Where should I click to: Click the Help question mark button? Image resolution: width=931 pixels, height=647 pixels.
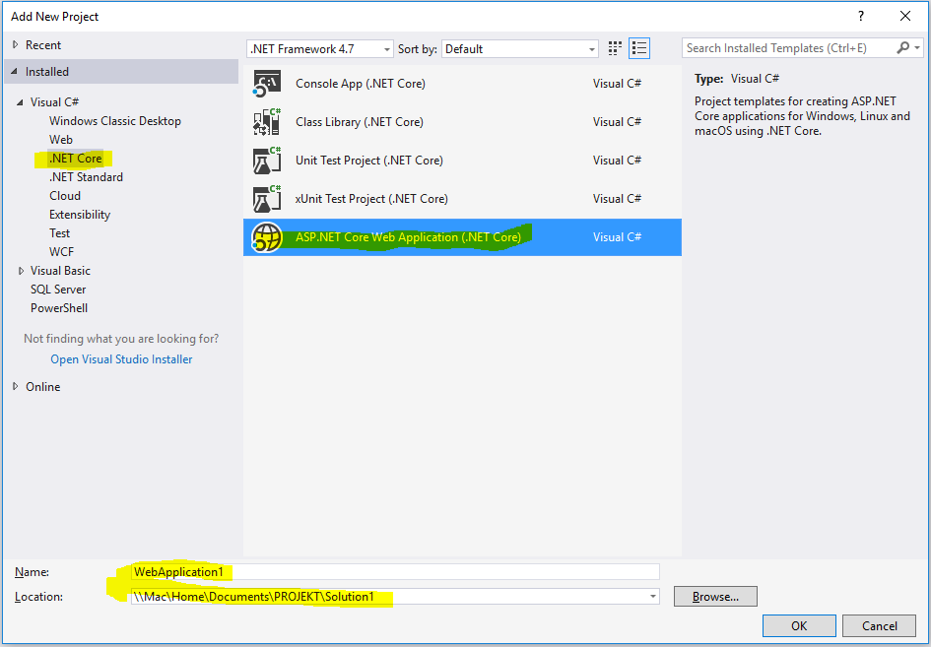[861, 16]
